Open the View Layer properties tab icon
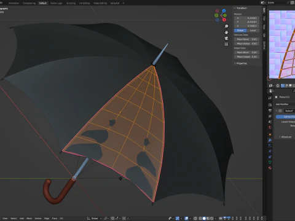This screenshot has width=295, height=221. [270, 116]
